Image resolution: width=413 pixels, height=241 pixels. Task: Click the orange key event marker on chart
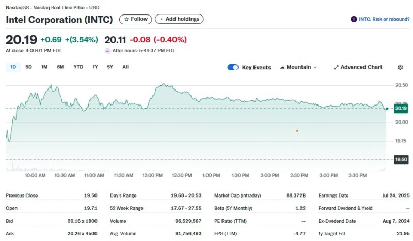[x=297, y=131]
